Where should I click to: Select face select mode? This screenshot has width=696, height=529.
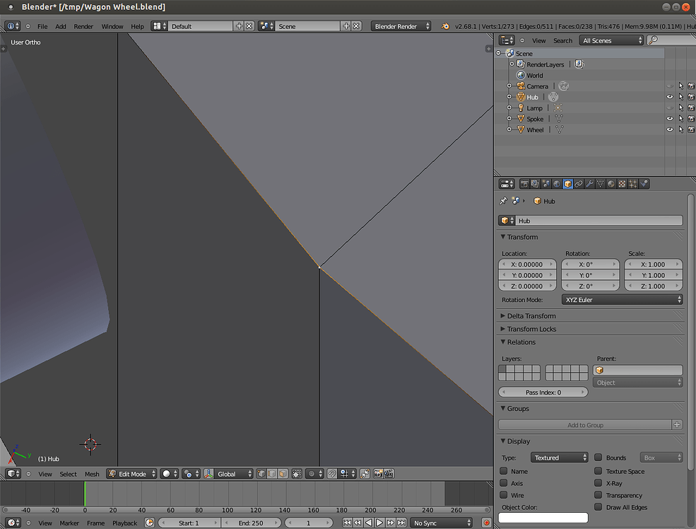tap(283, 474)
